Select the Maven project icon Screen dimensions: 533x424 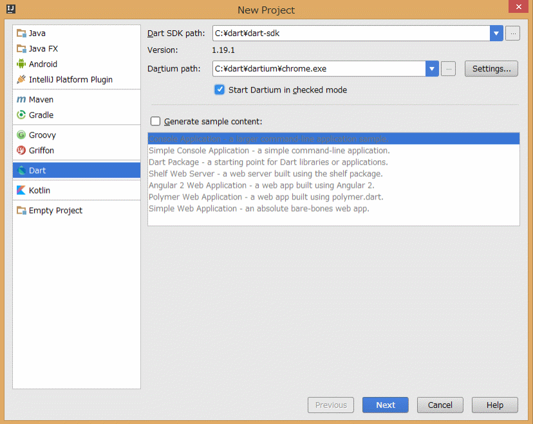[x=21, y=100]
